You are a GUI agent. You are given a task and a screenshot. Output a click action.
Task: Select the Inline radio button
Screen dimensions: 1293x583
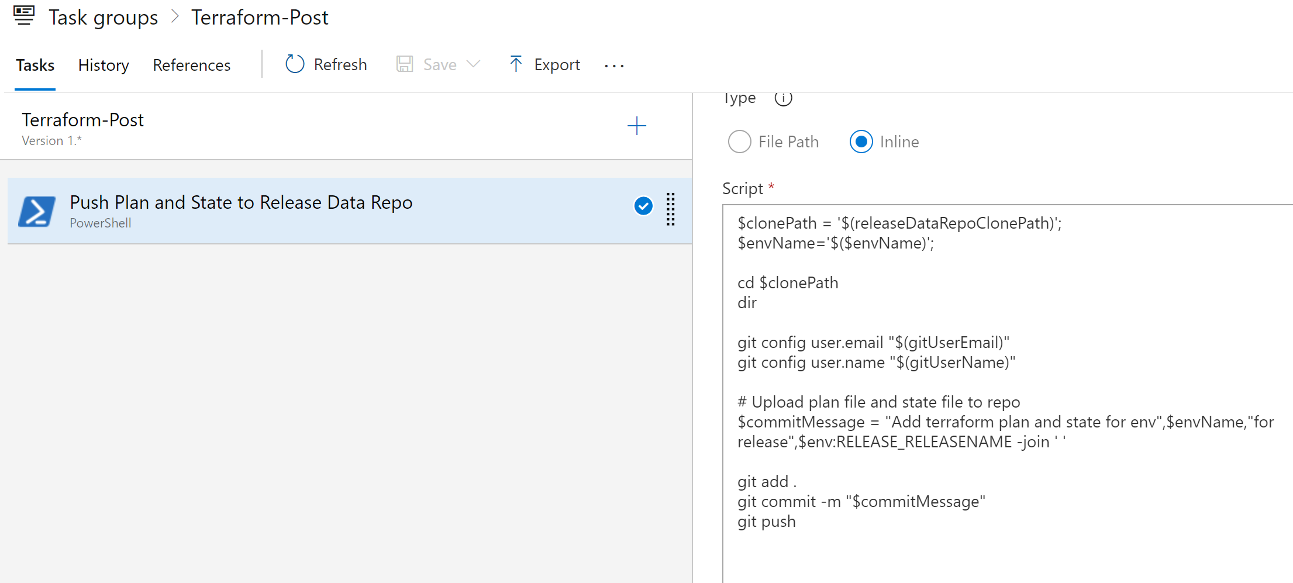click(861, 142)
